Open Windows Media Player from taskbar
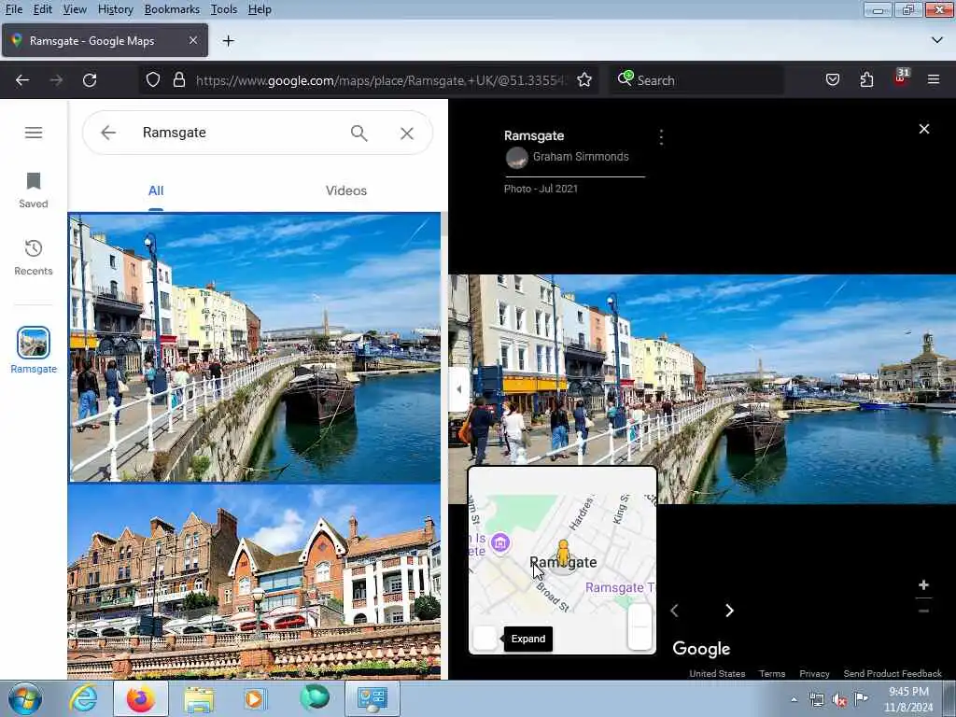The width and height of the screenshot is (956, 717). pos(255,698)
